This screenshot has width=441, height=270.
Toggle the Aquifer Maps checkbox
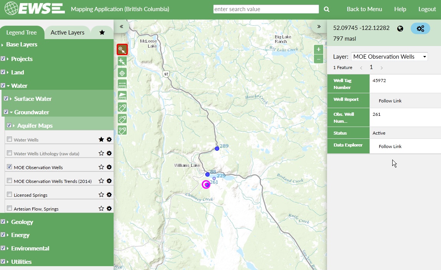(x=9, y=125)
